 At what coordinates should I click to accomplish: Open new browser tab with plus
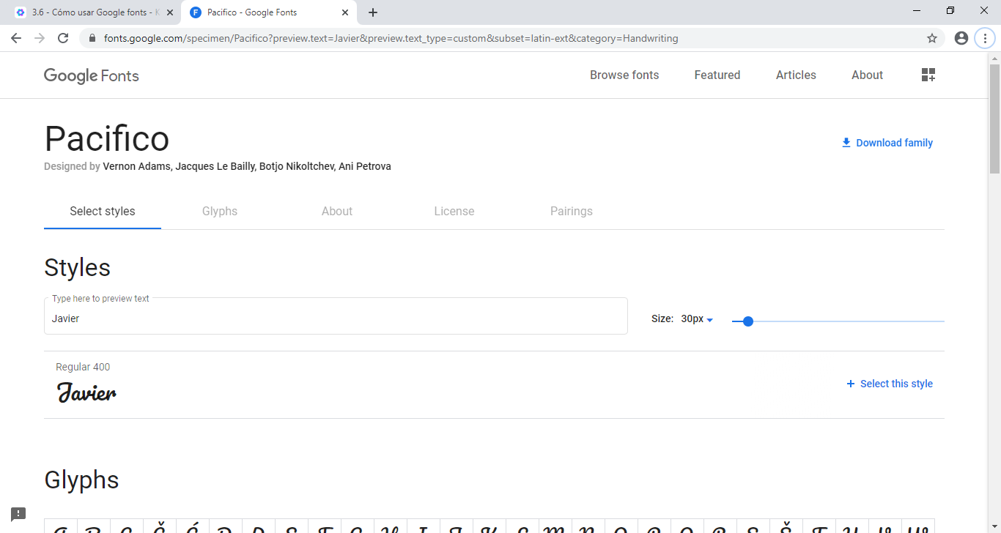tap(373, 12)
